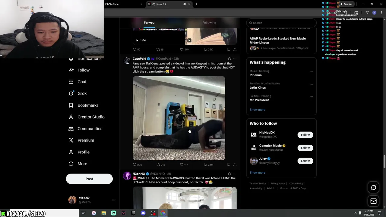Viewport: 386px width, 217px height.
Task: Open more options on CutnPaid post
Action: point(235,59)
